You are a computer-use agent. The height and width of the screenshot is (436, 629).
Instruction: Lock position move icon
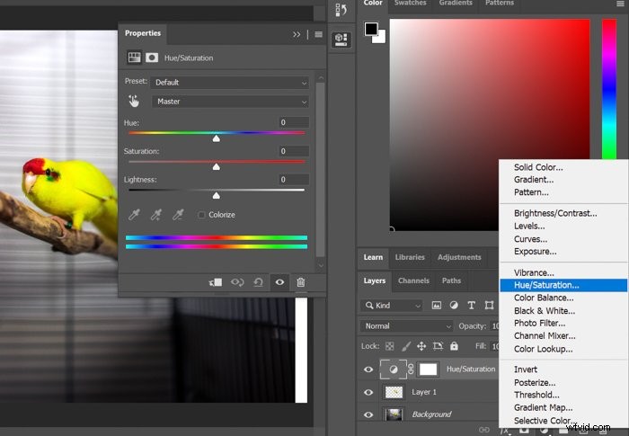(421, 346)
